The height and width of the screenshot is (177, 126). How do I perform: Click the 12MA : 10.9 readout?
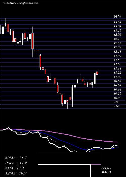pyautogui.click(x=16, y=173)
